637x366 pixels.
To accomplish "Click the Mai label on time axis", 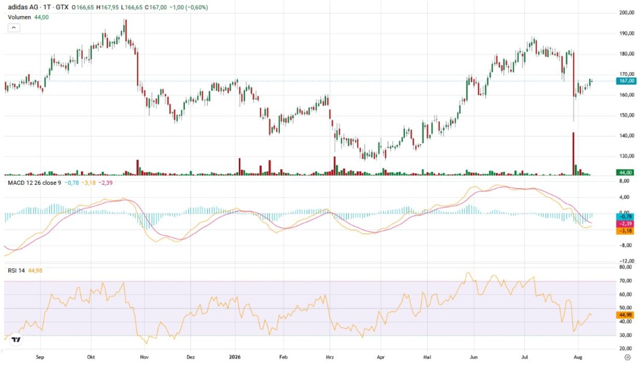I will (x=427, y=357).
